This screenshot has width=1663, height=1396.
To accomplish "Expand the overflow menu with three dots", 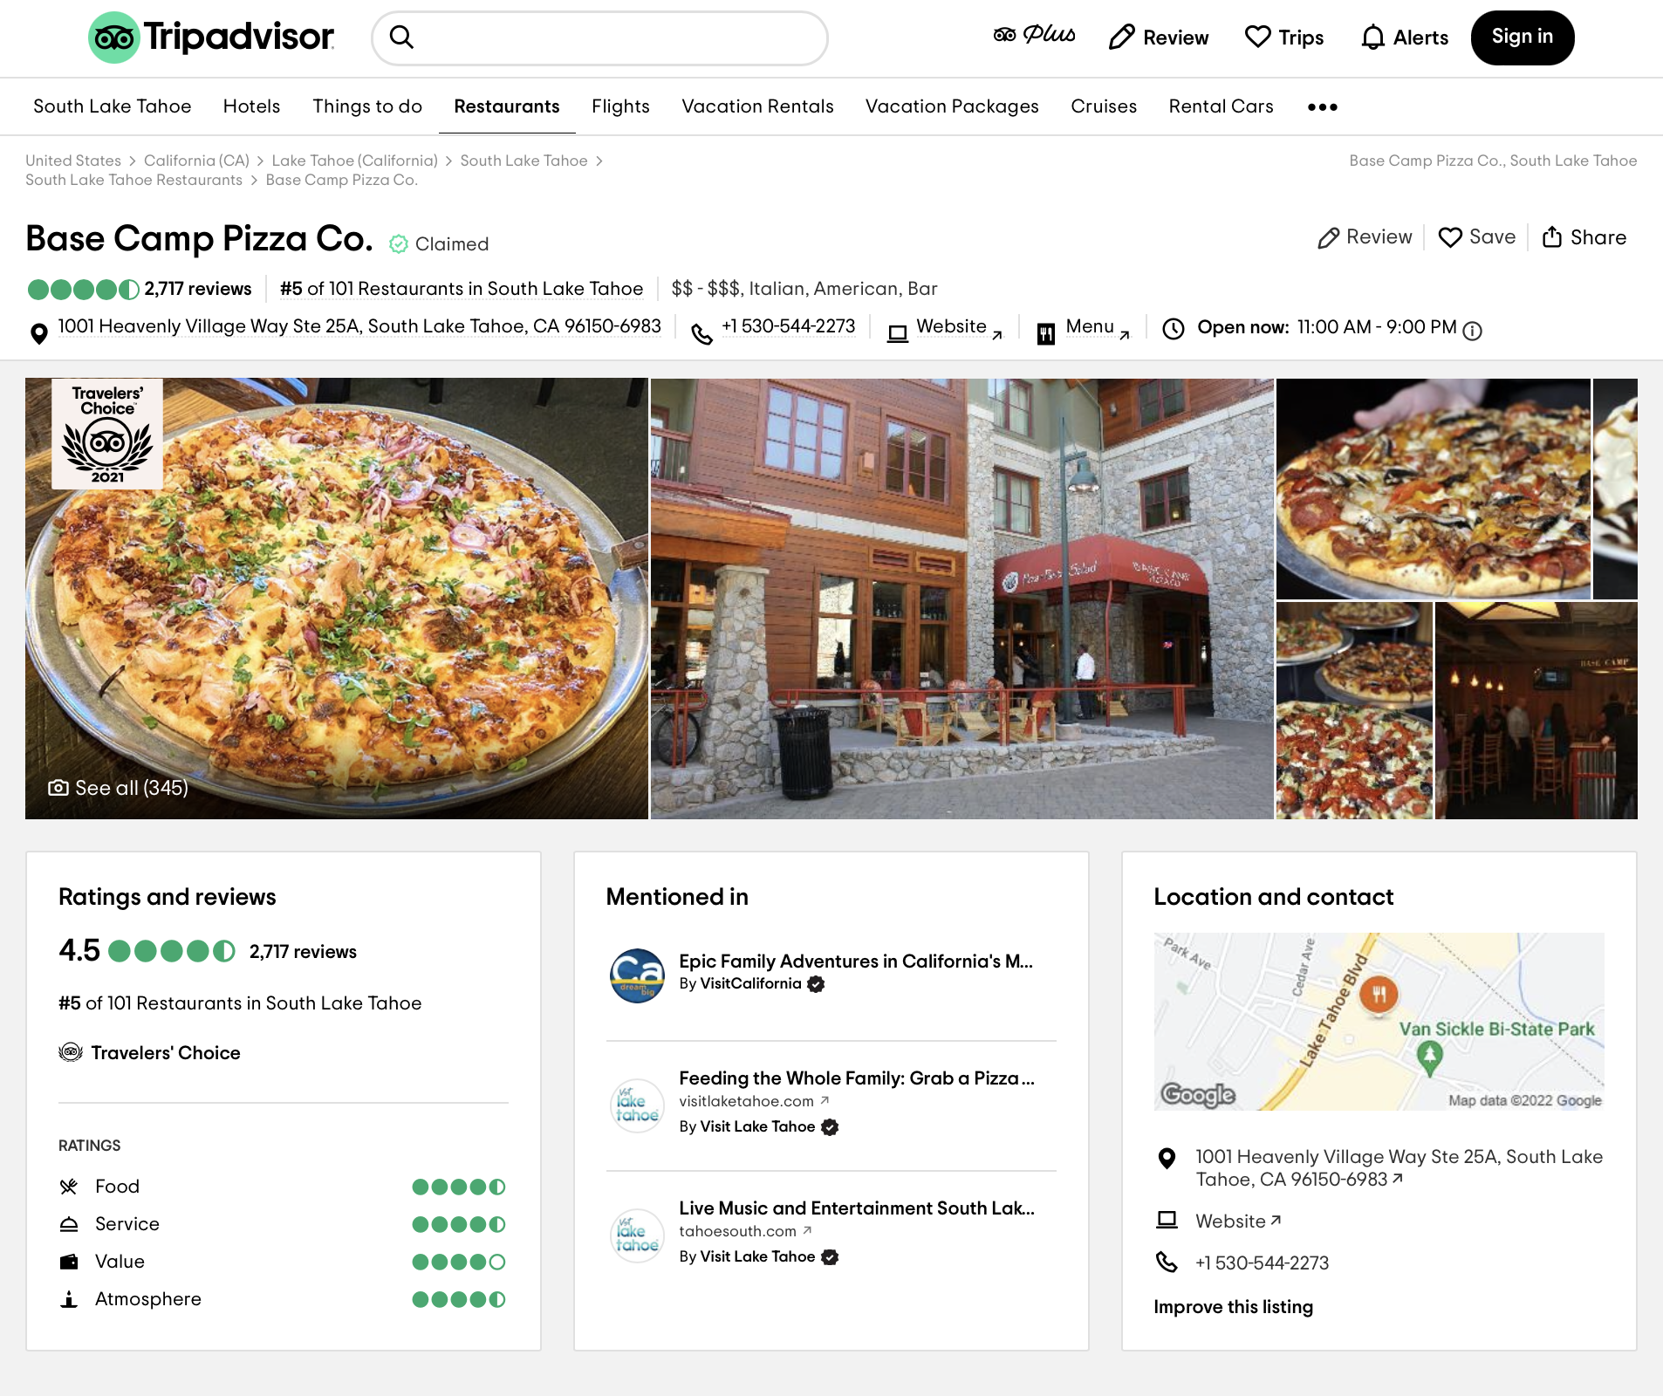I will [x=1322, y=106].
